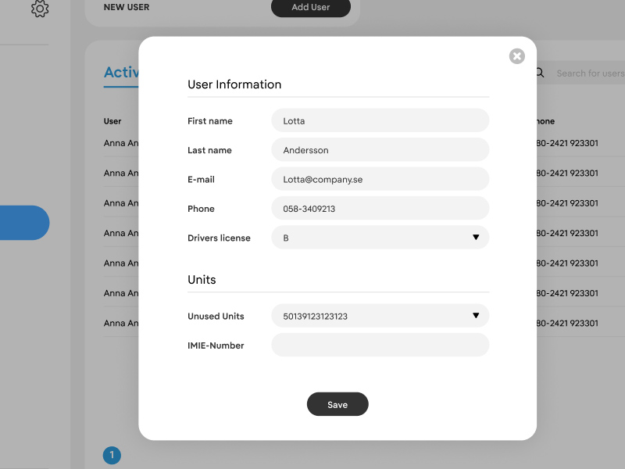Focus the E-mail input field
Image resolution: width=625 pixels, height=469 pixels.
[380, 179]
